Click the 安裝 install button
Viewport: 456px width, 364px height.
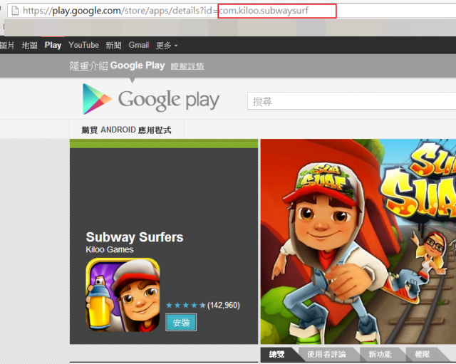tap(181, 323)
